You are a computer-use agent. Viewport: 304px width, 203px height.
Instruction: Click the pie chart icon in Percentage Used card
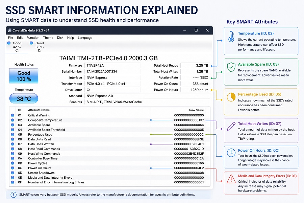(x=231, y=97)
